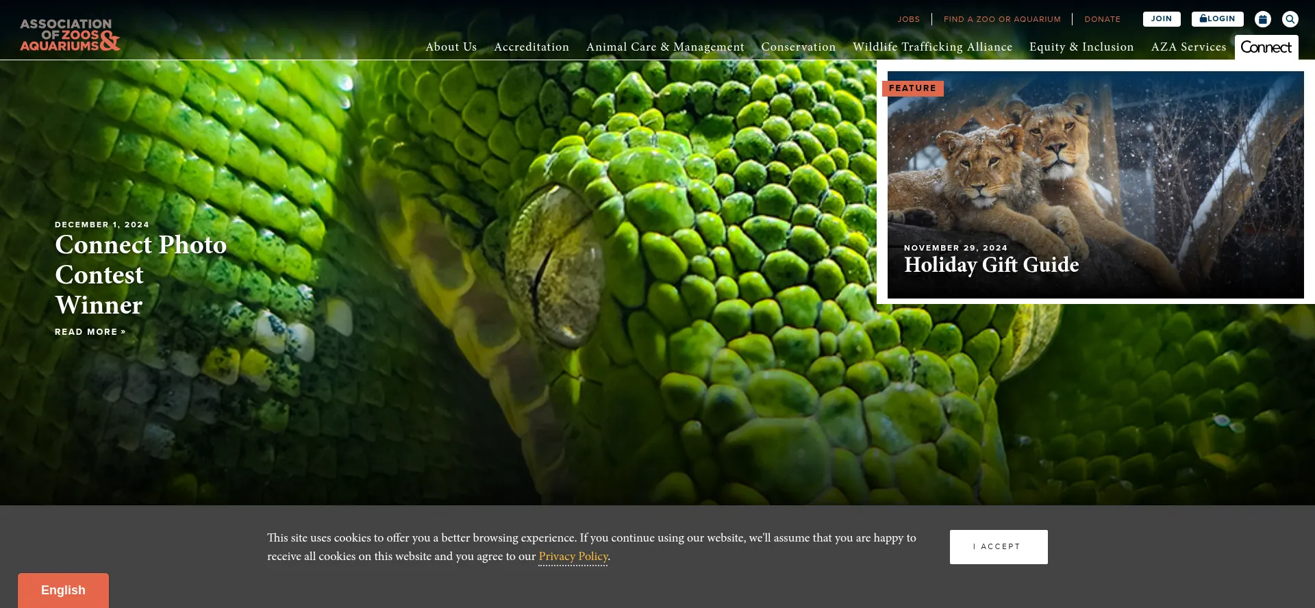
Task: Open Find a Zoo or Aquarium link
Action: point(1002,19)
